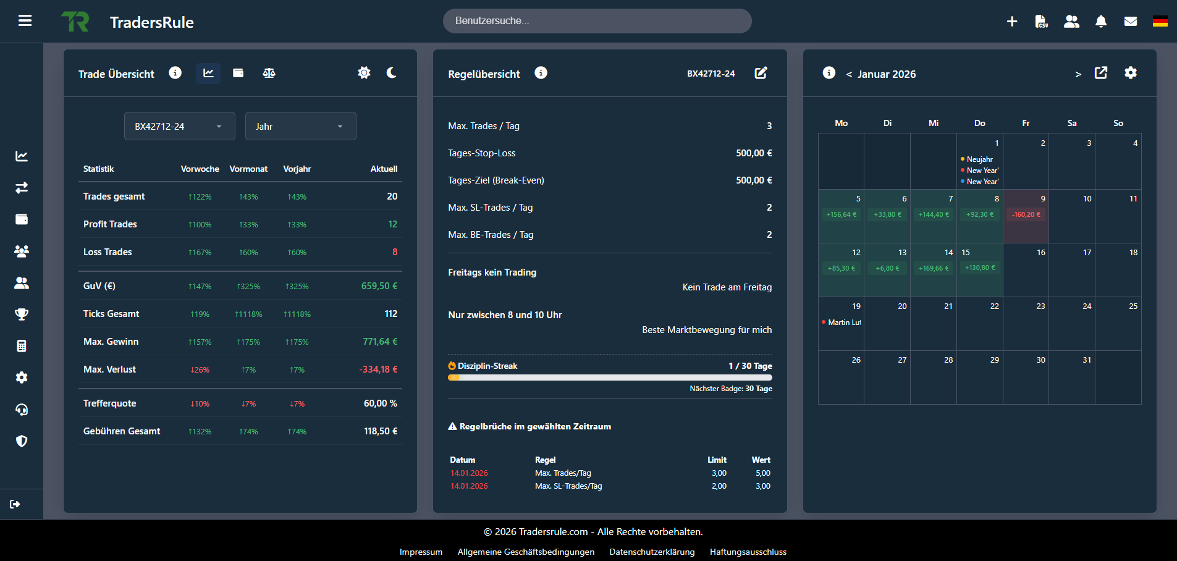Click the balance scale icon
The image size is (1177, 561).
coord(269,73)
